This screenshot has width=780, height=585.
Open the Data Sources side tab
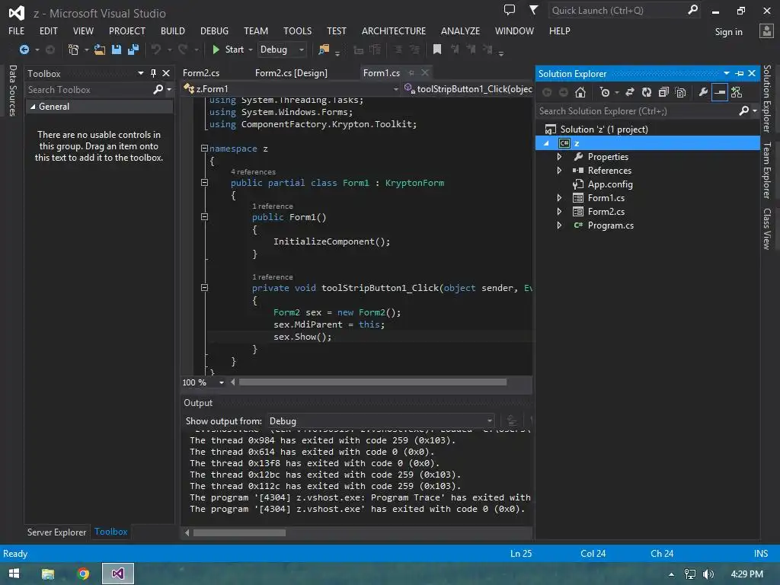[x=13, y=91]
